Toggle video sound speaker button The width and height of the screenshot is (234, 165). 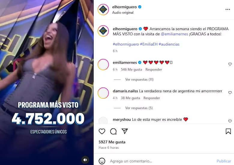coord(85,160)
